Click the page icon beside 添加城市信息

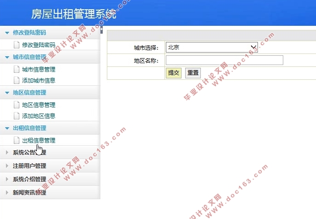17,80
